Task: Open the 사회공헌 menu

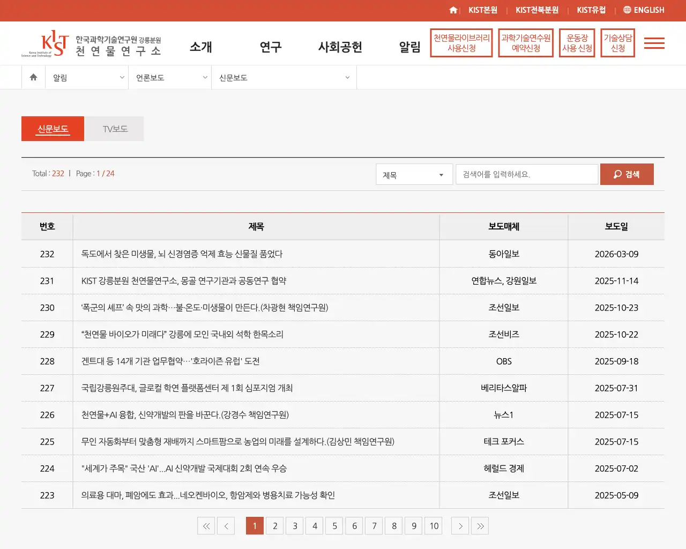Action: click(340, 47)
